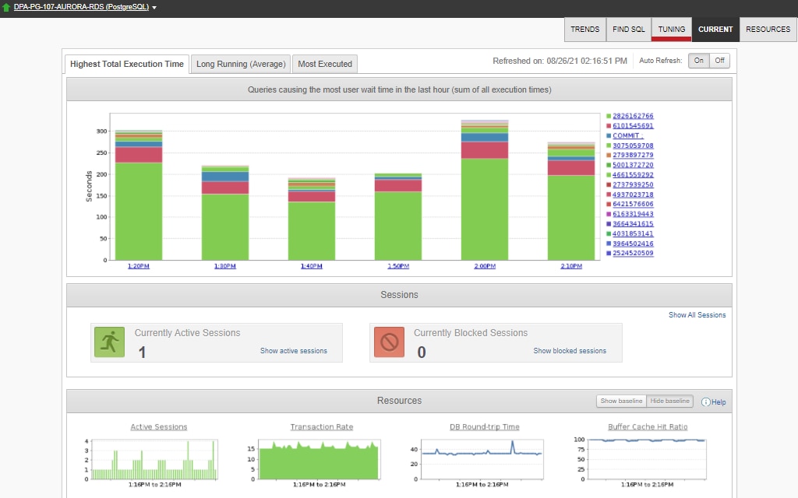The image size is (798, 498).
Task: Click the running figure icon for active sessions
Action: point(109,342)
